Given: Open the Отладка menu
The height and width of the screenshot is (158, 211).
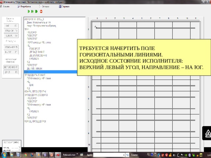Looking at the screenshot, I should click(x=44, y=7).
